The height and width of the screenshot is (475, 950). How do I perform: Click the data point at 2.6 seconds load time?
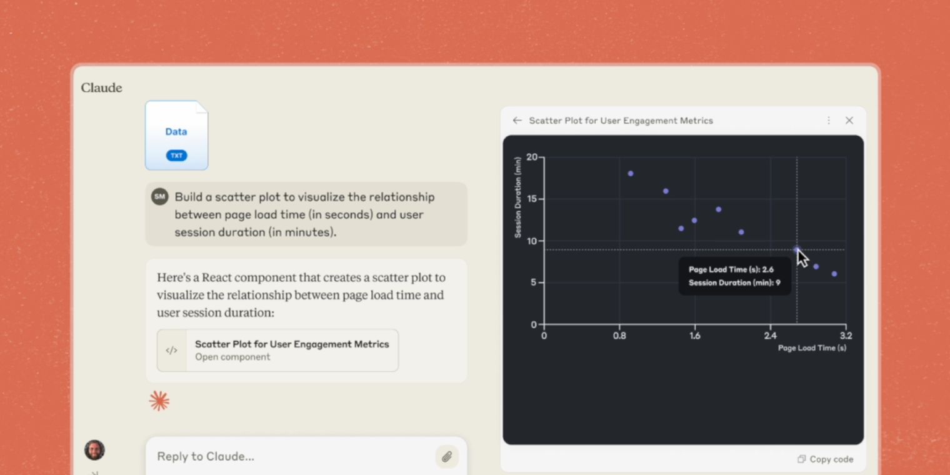796,249
